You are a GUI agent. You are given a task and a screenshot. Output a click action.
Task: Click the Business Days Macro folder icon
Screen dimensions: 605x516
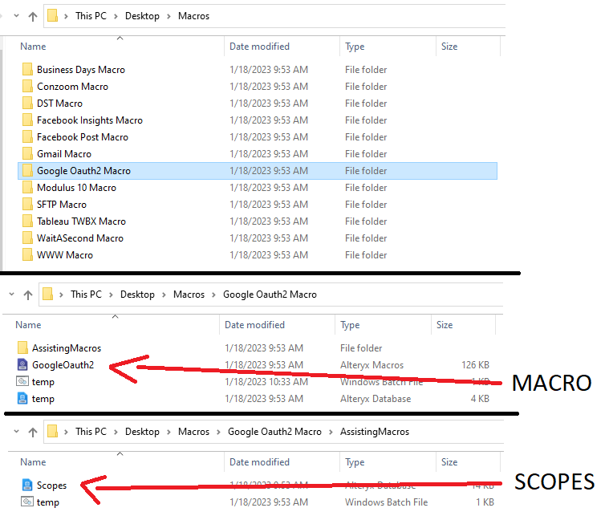pos(27,70)
